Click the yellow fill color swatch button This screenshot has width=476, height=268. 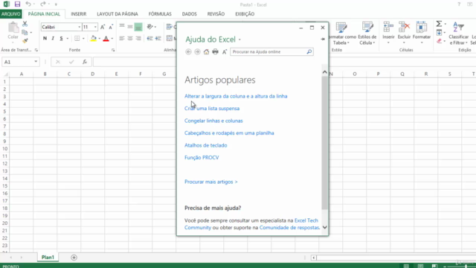[x=94, y=38]
